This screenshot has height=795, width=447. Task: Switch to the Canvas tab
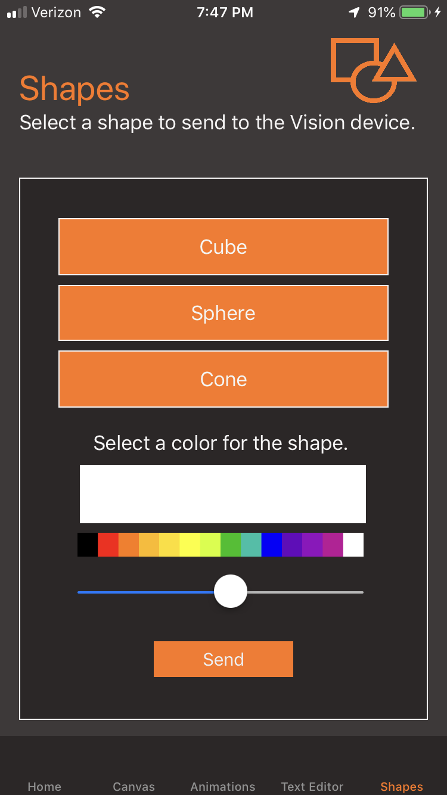point(134,787)
